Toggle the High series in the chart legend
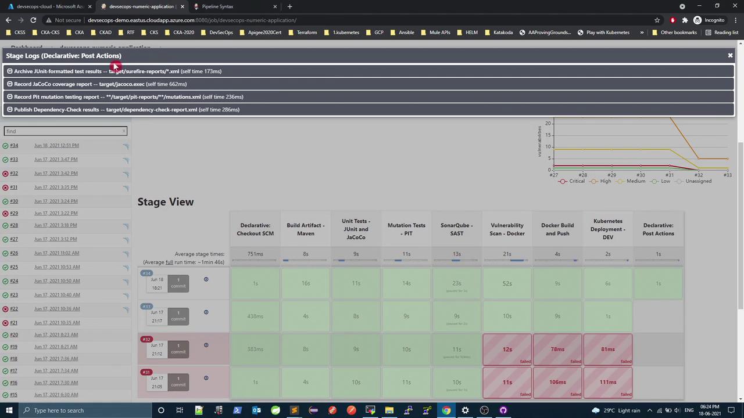 pos(600,181)
